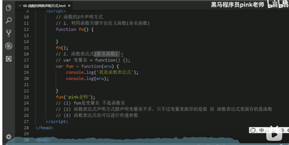Click the 'fn();' call on line 15
The image size is (289, 145).
coord(62,48)
